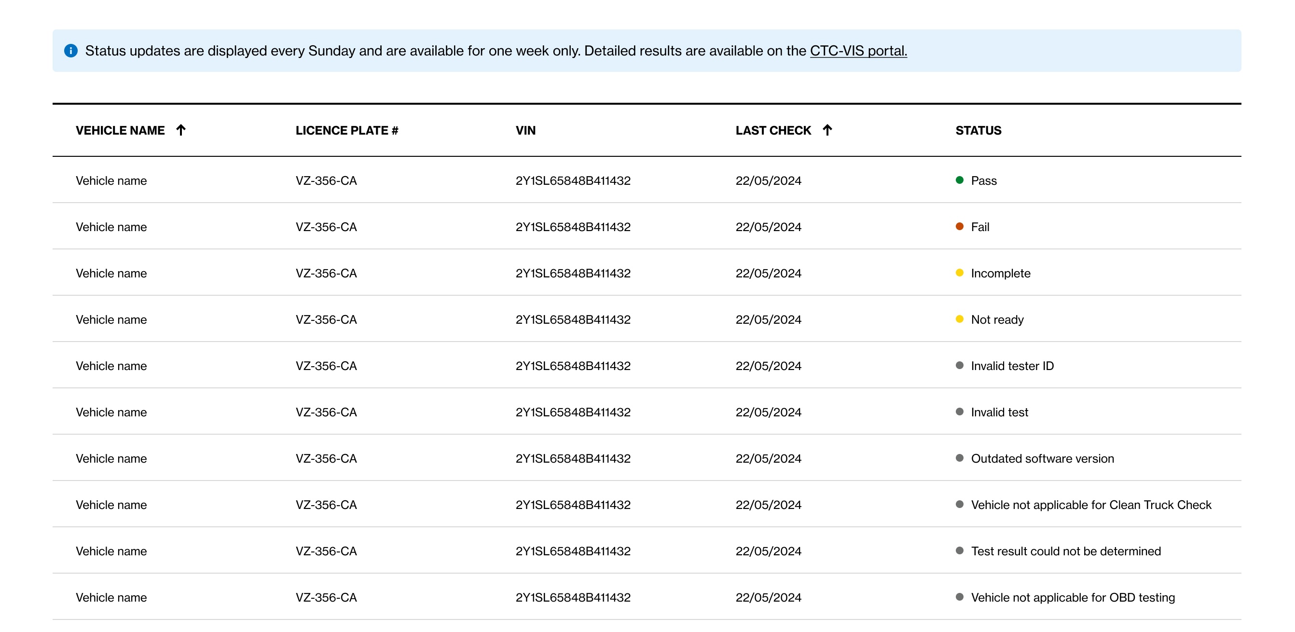Image resolution: width=1295 pixels, height=632 pixels.
Task: Click the yellow Not ready status dot
Action: 959,319
